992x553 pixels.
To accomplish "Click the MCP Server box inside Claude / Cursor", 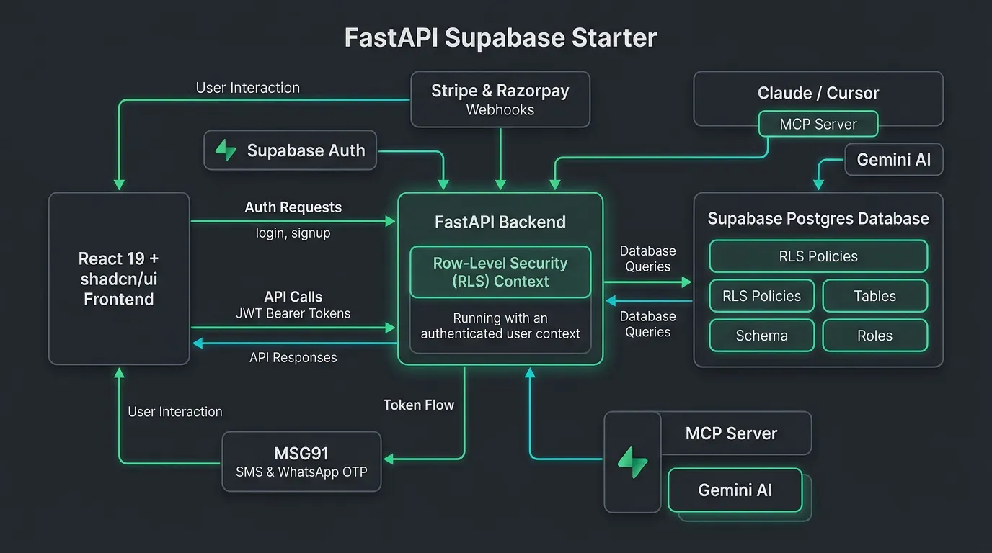I will click(818, 124).
